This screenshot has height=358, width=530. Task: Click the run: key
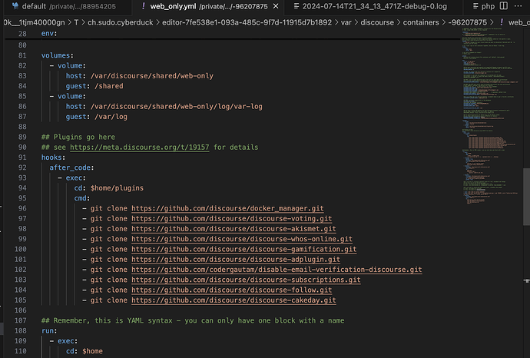tap(49, 330)
